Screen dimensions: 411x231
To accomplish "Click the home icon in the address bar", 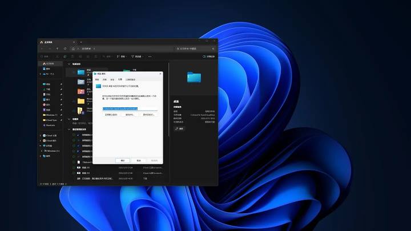I will click(x=74, y=48).
